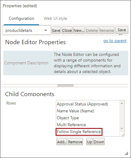Click the Delete button
This screenshot has height=158, width=131.
(x=92, y=30)
